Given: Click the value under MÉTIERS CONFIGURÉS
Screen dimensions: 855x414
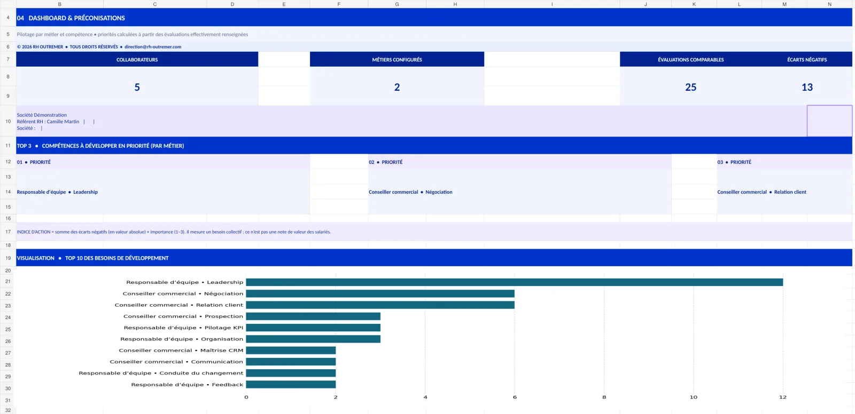Looking at the screenshot, I should click(x=397, y=87).
